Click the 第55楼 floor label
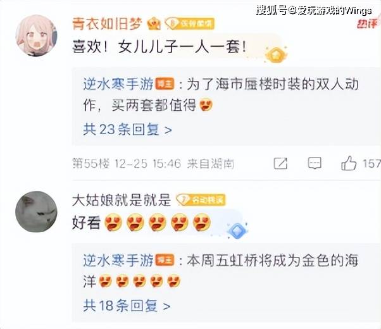 click(x=91, y=163)
